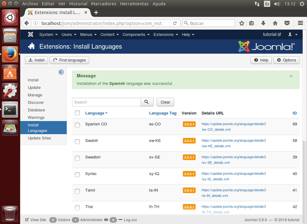Open the downloads arrow icon
Screen dimensions: 307x224
click(x=263, y=23)
